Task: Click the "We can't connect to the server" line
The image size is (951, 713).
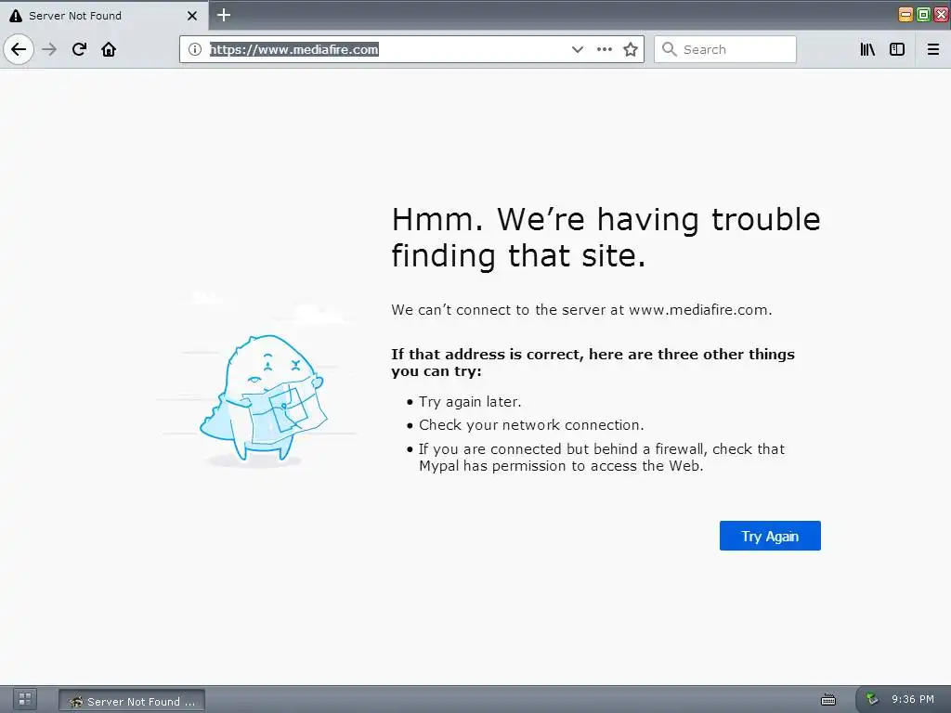Action: coord(581,310)
